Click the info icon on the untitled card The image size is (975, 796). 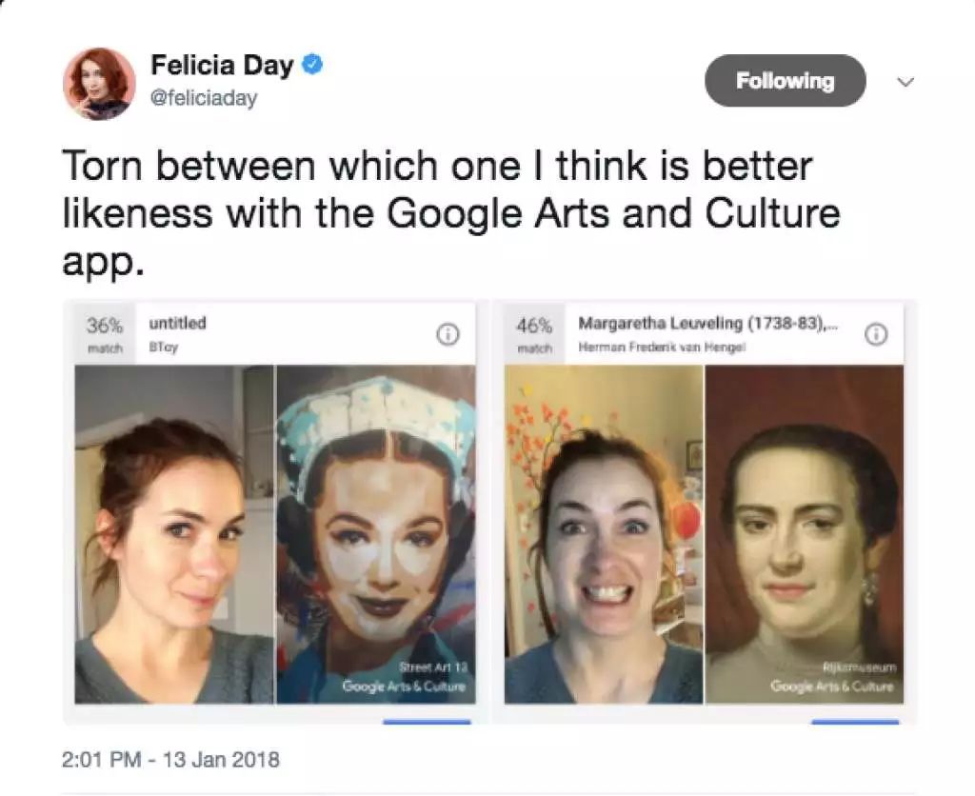click(447, 334)
